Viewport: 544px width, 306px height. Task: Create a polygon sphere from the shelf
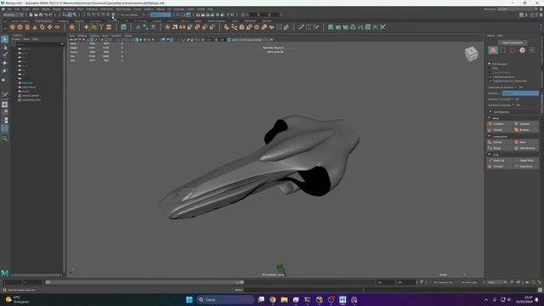point(13,27)
